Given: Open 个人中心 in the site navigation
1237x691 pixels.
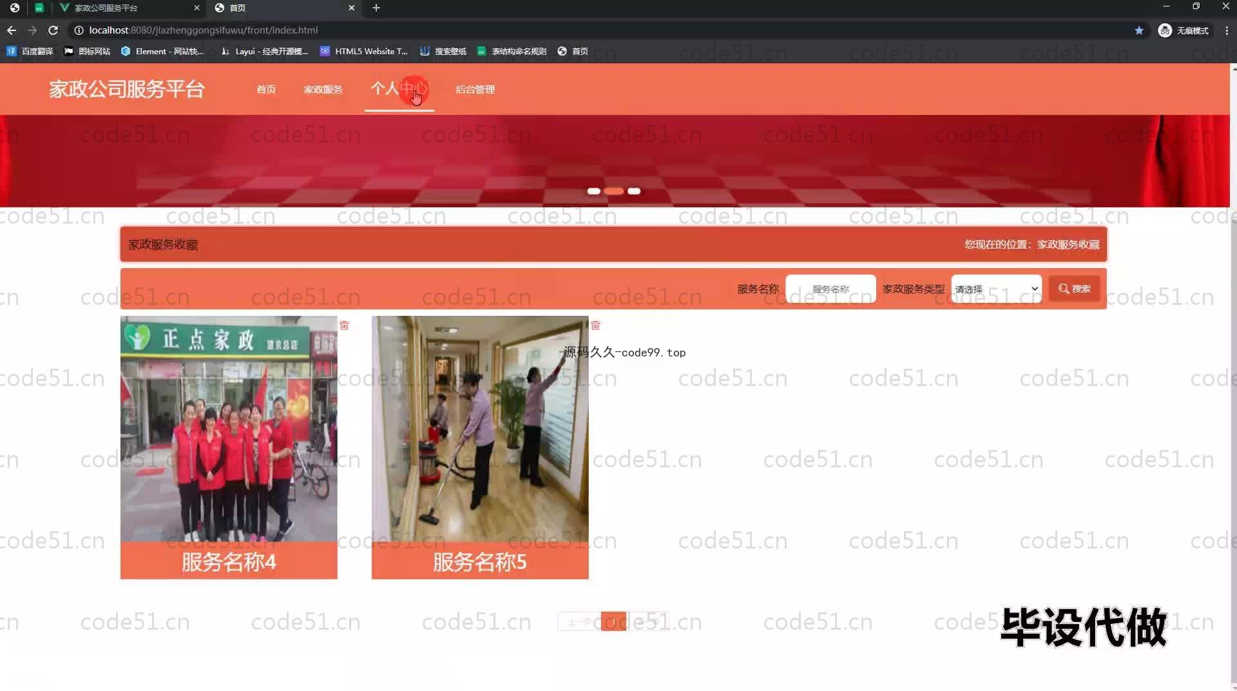Looking at the screenshot, I should (399, 88).
